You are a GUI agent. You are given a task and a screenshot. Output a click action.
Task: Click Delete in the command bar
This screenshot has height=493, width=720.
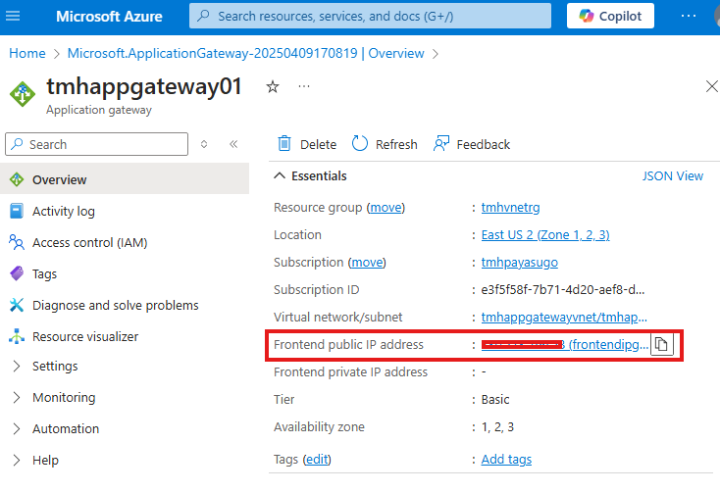[307, 144]
